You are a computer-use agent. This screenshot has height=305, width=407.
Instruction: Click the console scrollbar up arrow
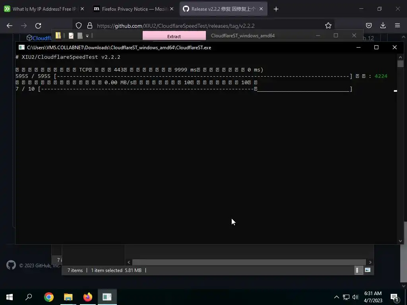[x=400, y=57]
